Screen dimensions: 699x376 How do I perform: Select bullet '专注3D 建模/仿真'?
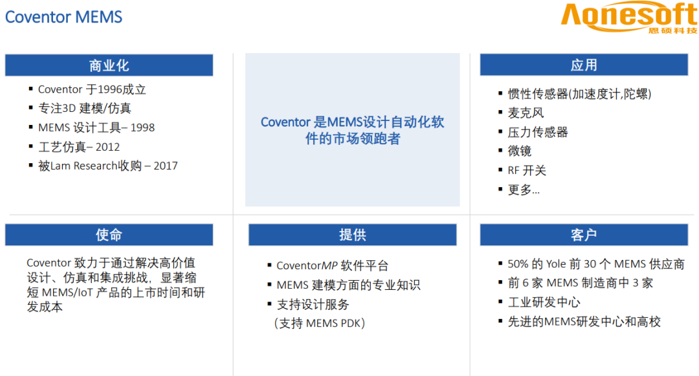(x=85, y=108)
